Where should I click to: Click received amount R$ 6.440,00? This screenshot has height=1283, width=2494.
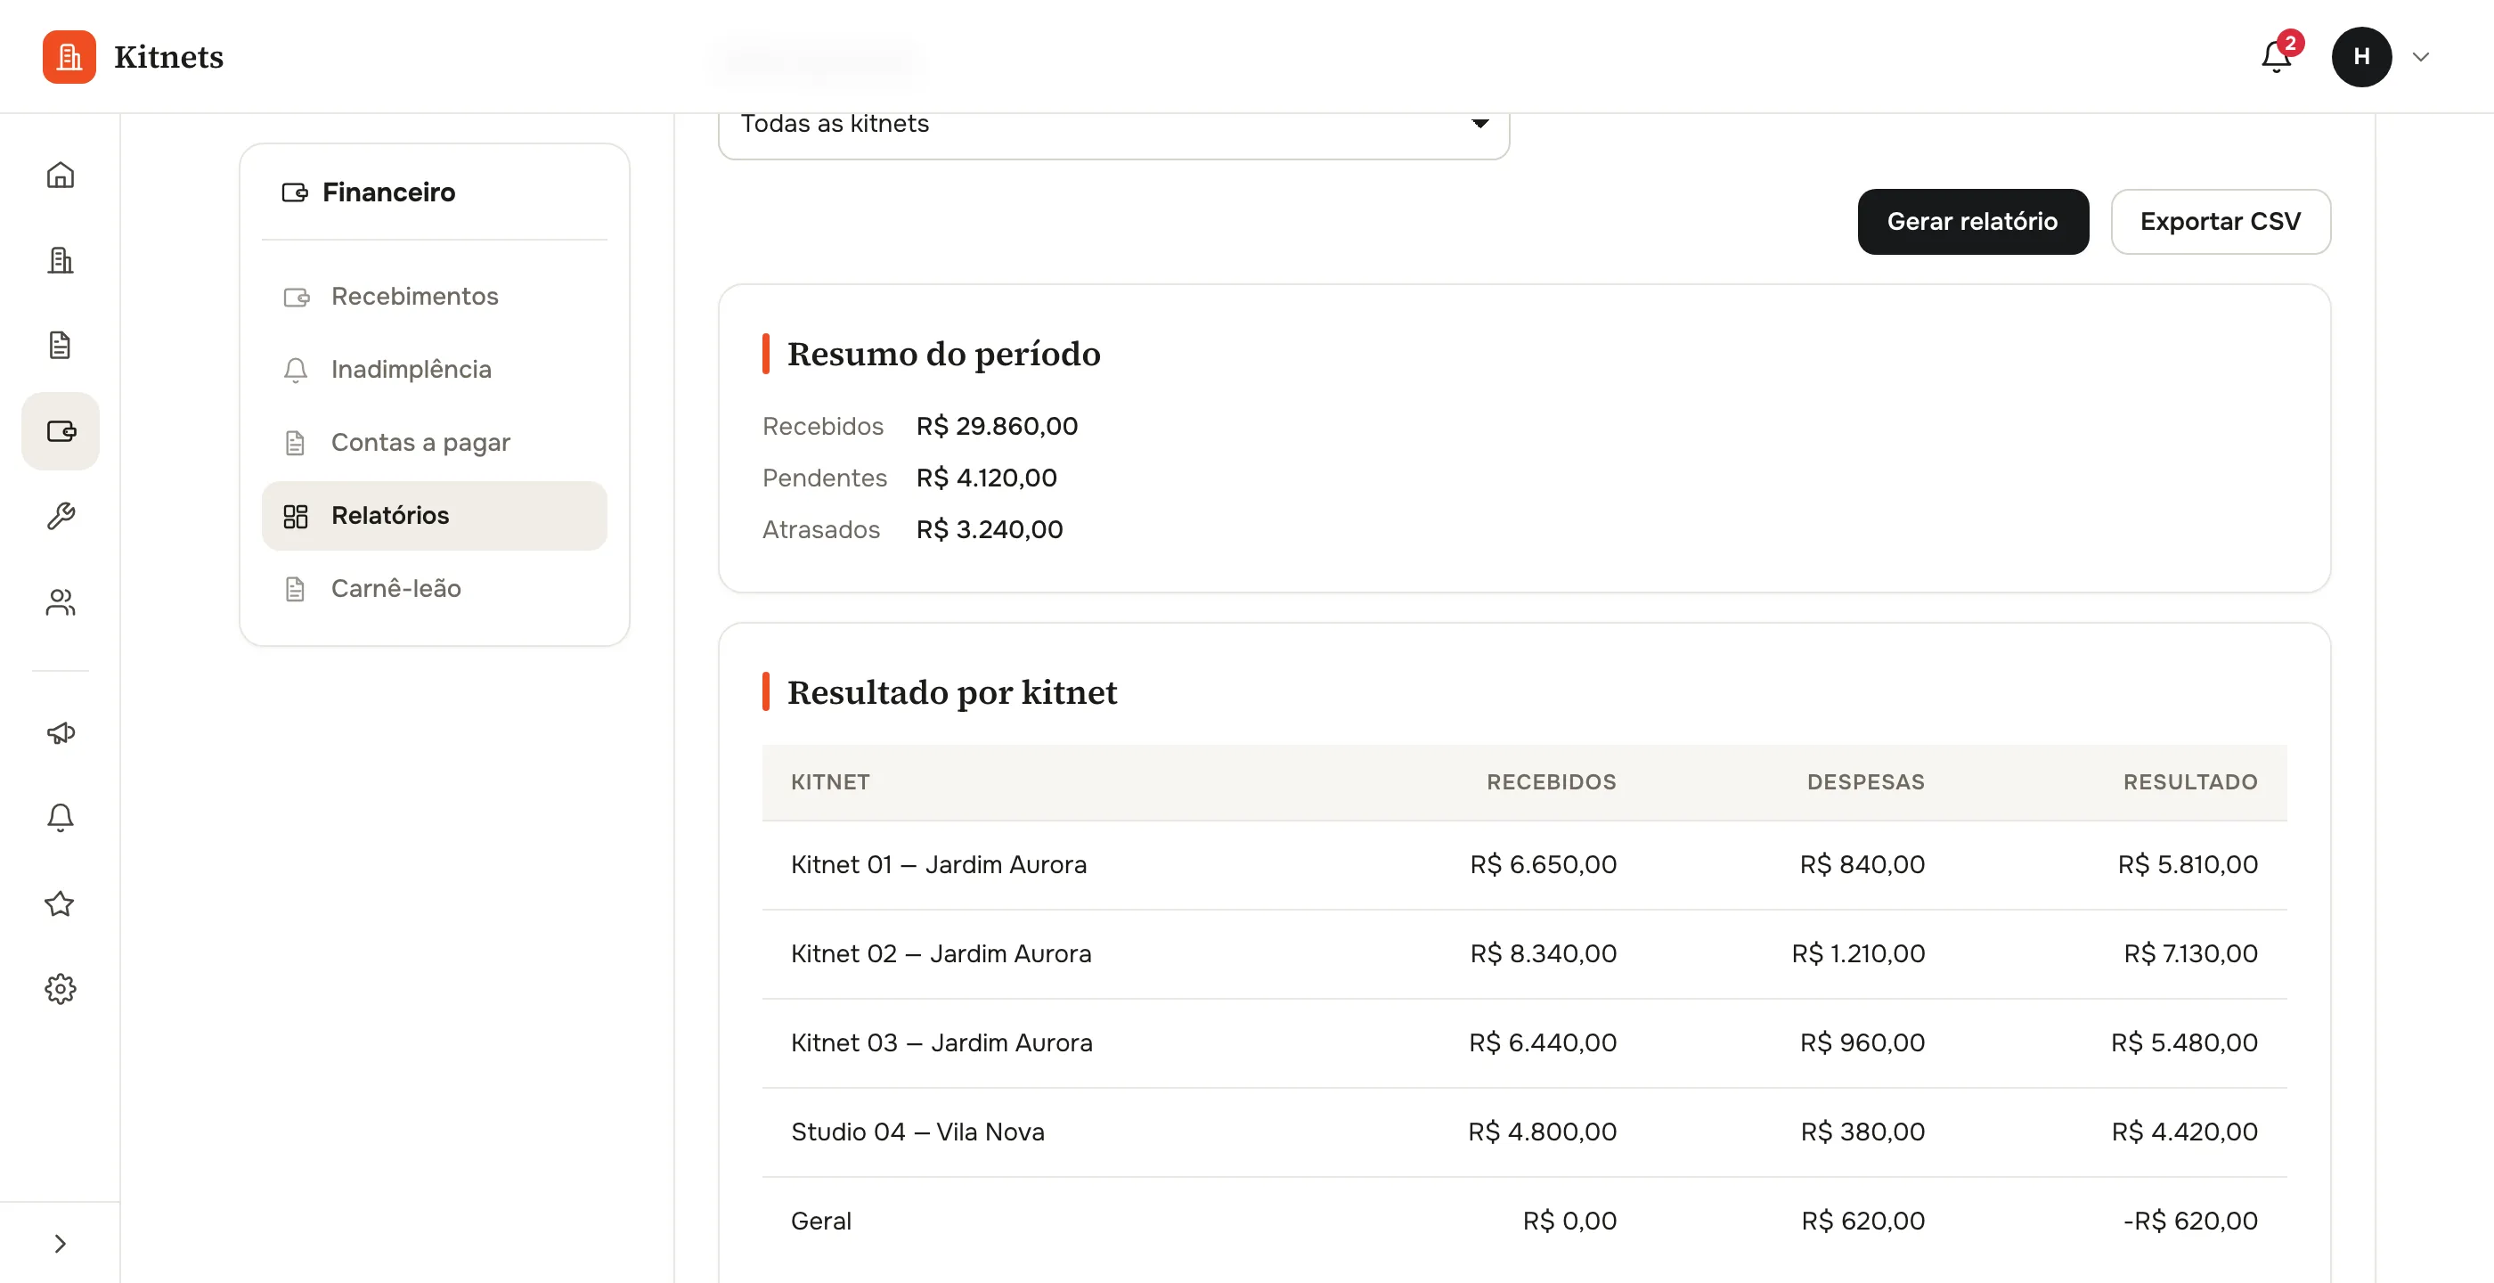[1543, 1042]
